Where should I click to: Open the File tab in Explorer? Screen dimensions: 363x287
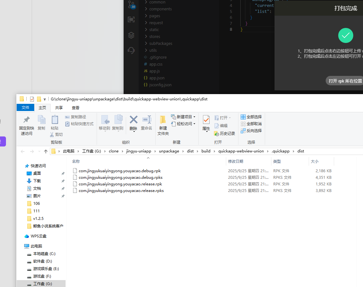(x=25, y=108)
